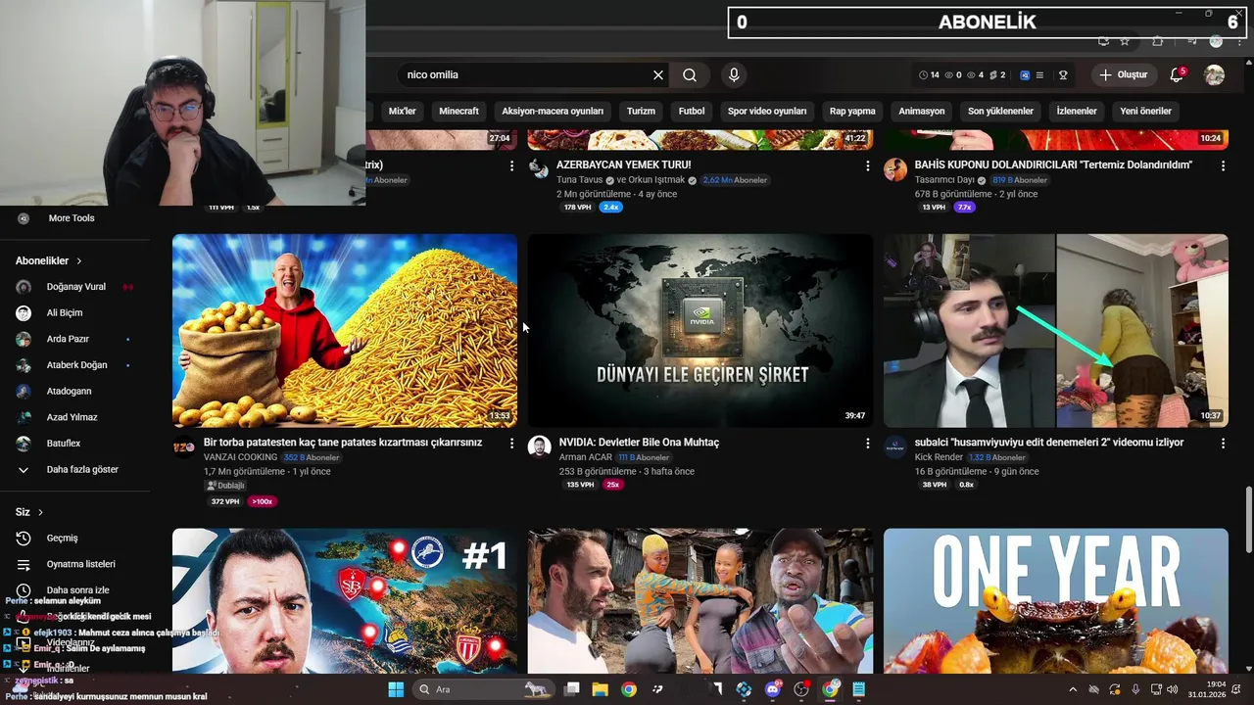Select Aksiyon-macera oyunları chip

pyautogui.click(x=553, y=112)
